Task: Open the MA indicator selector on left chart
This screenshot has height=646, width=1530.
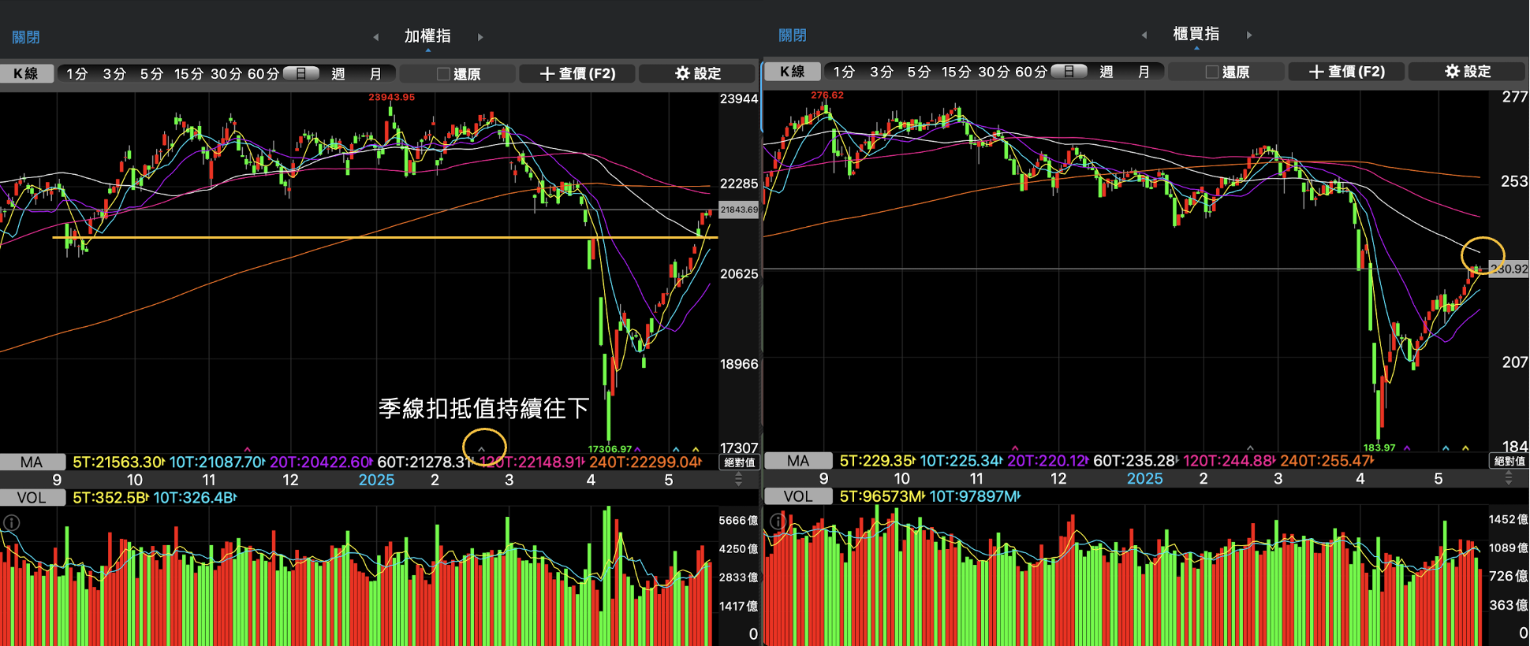Action: pyautogui.click(x=32, y=462)
